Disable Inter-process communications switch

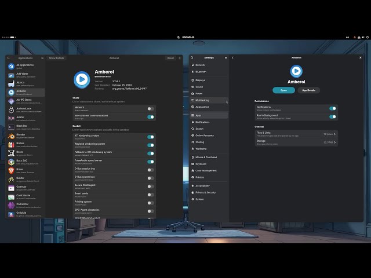pyautogui.click(x=151, y=117)
